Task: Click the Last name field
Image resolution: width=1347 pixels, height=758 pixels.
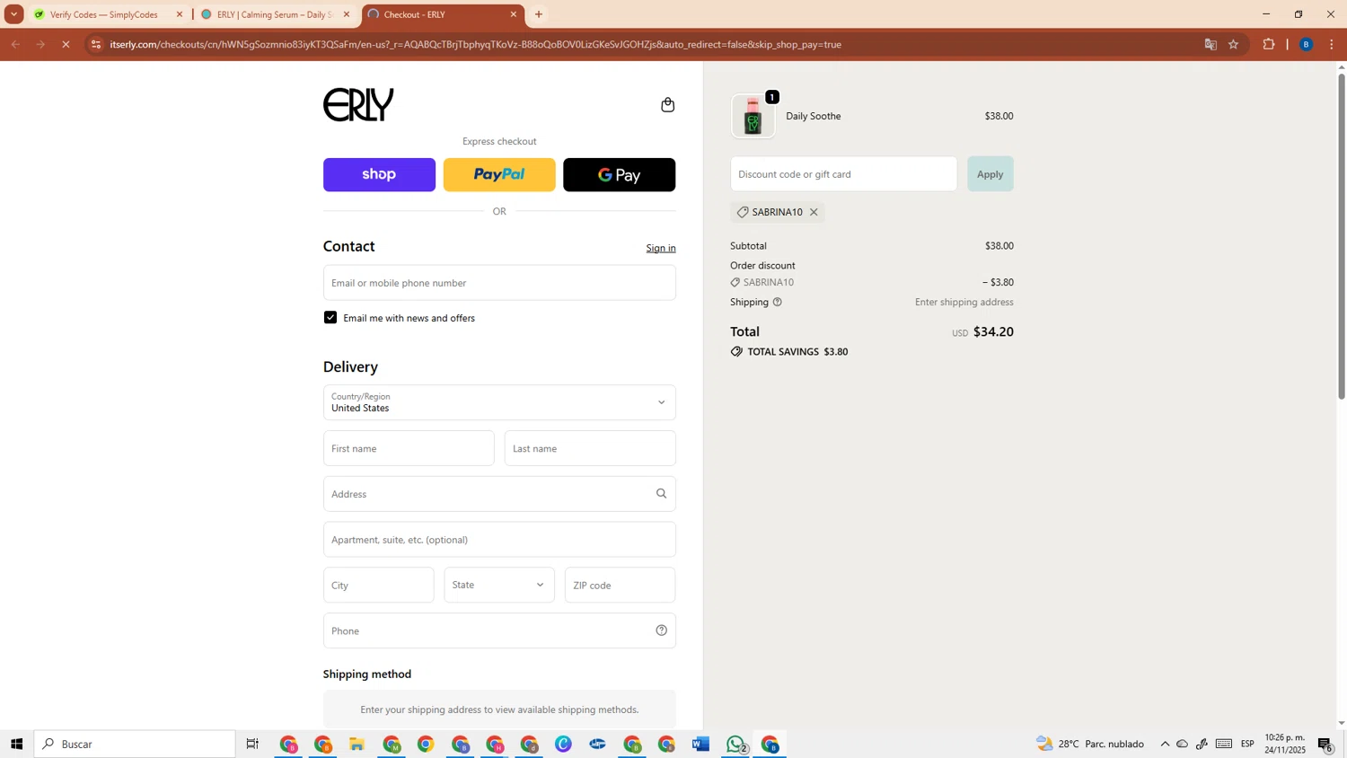Action: [x=590, y=448]
